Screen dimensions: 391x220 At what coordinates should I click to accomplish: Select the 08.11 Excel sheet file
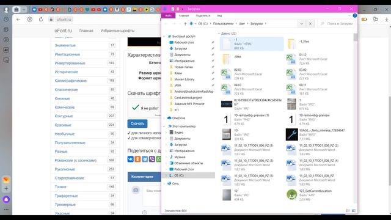[316, 89]
